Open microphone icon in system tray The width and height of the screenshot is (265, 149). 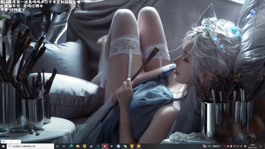(231, 146)
